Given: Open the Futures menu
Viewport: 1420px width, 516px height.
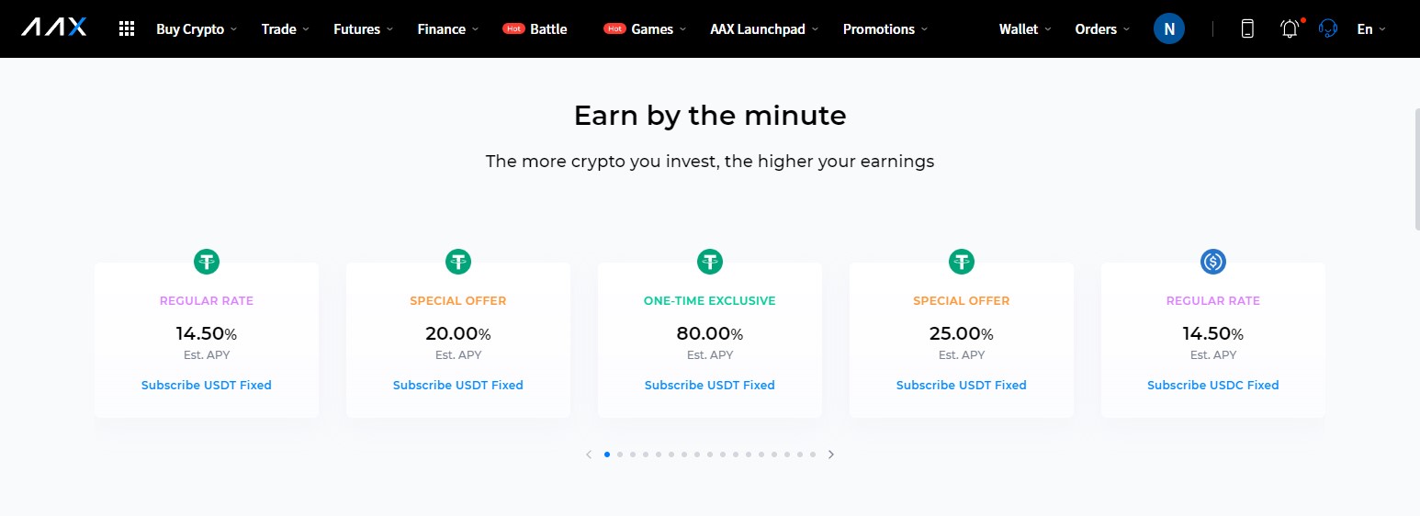Looking at the screenshot, I should pos(363,28).
